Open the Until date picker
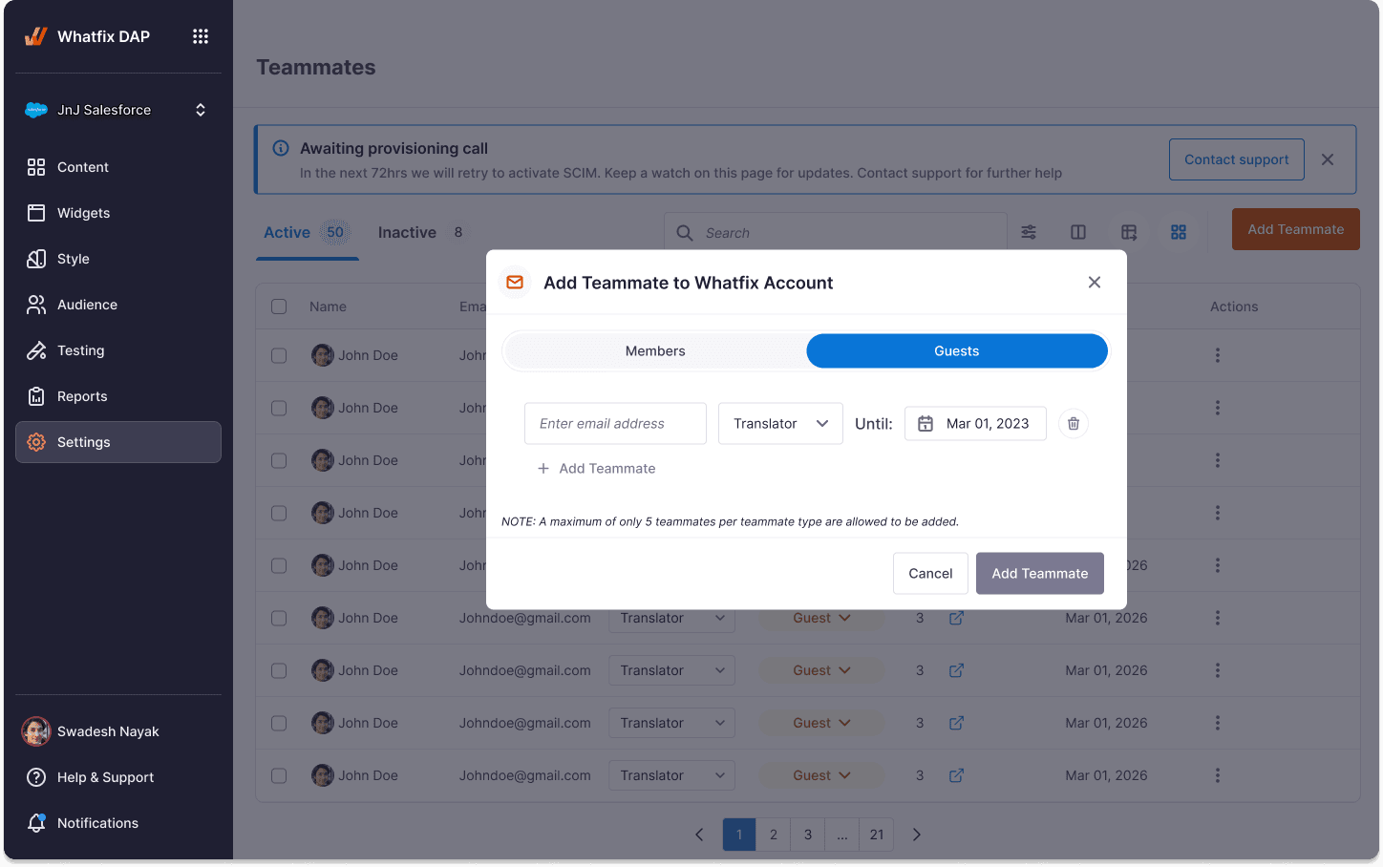 coord(975,423)
